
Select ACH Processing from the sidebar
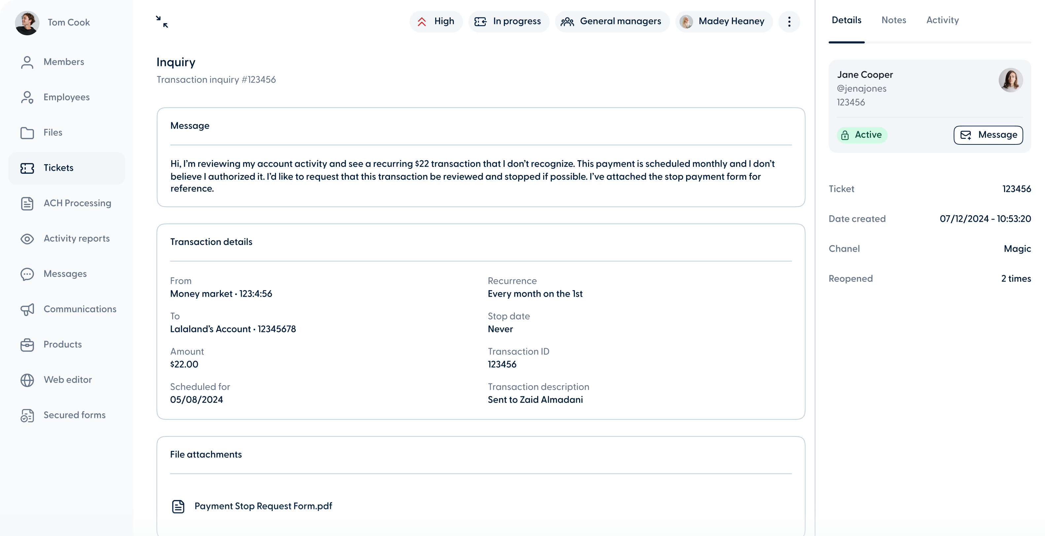77,203
